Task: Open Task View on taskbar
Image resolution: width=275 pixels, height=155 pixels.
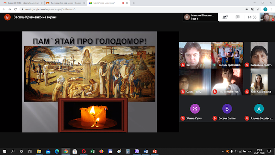Action: point(30,151)
